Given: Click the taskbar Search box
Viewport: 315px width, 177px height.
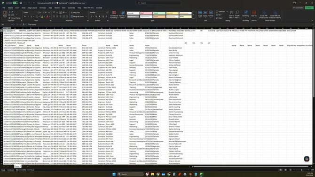Looking at the screenshot, I should (x=131, y=174).
